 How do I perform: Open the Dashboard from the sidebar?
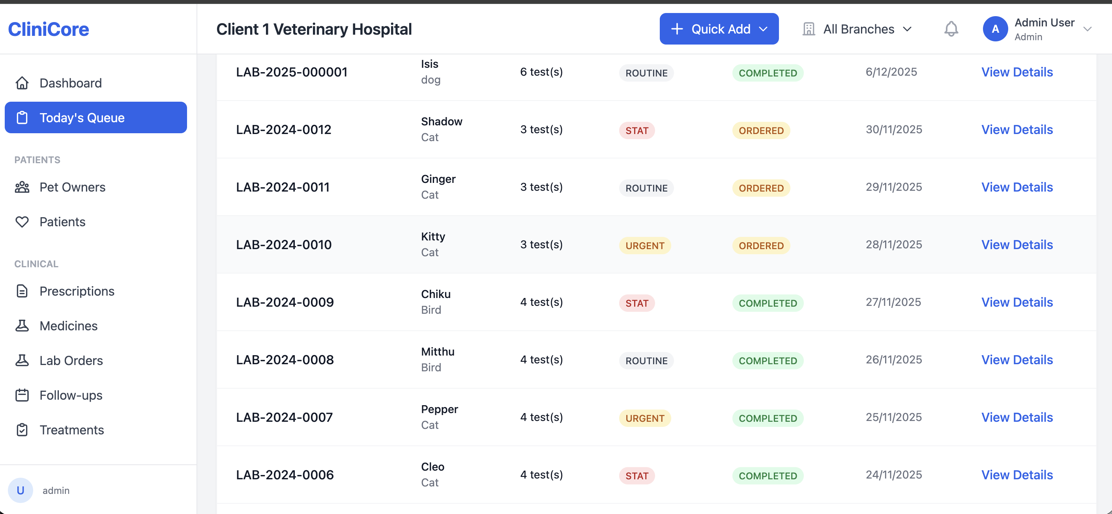tap(70, 83)
